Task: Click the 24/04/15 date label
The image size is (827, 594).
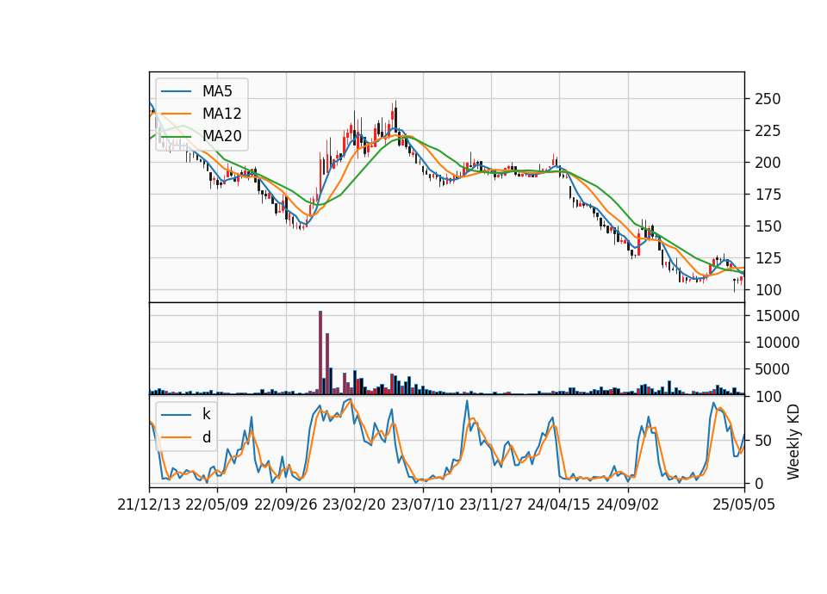Action: [x=559, y=504]
